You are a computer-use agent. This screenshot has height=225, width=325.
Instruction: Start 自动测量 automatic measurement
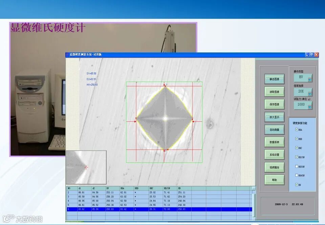tap(274, 130)
